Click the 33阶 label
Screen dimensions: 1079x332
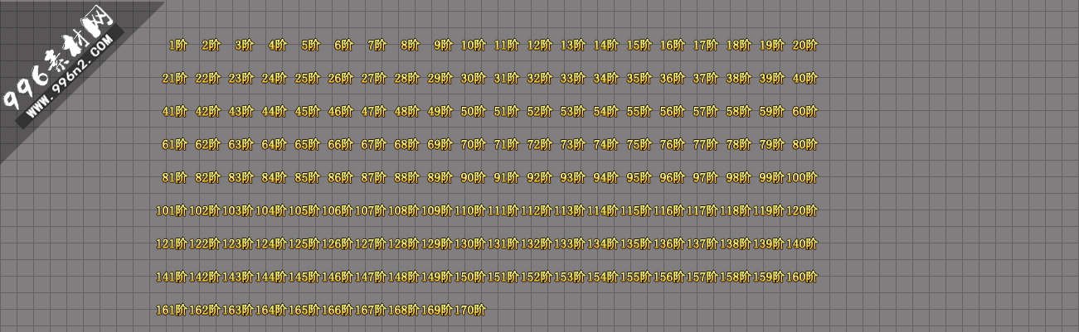(x=573, y=79)
